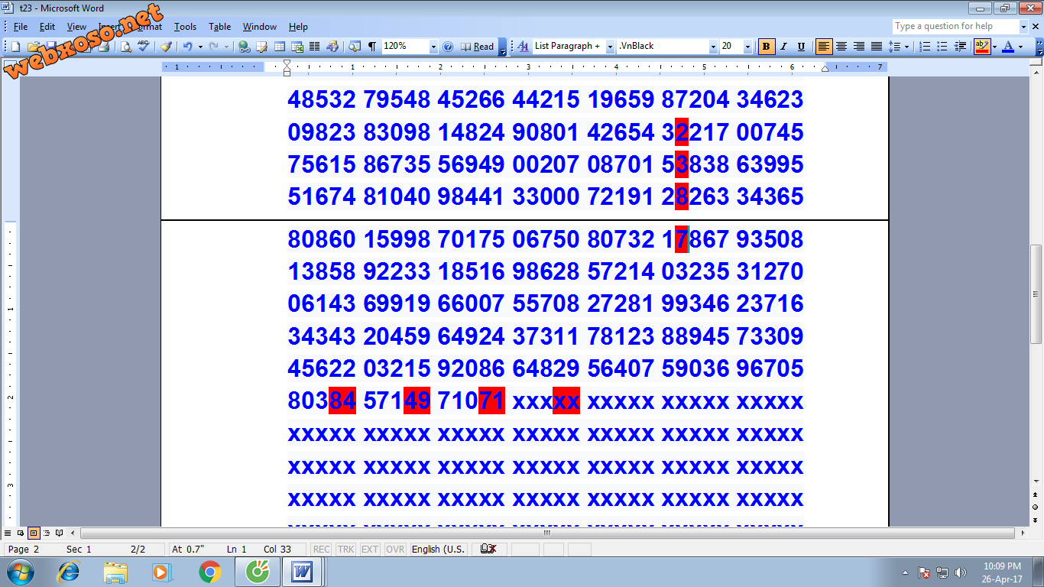Toggle Bold formatting

[766, 47]
